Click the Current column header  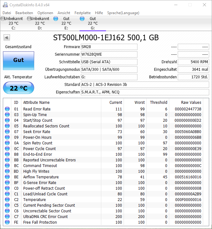pos(112,102)
